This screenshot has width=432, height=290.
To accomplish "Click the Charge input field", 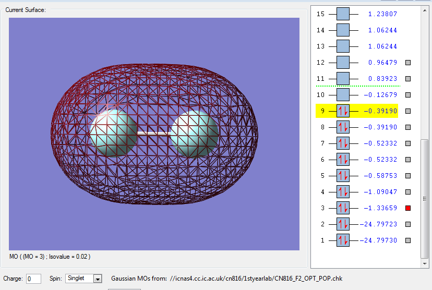I will [33, 279].
